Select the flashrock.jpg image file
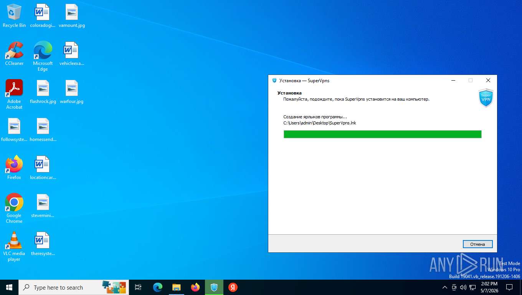 pyautogui.click(x=43, y=92)
